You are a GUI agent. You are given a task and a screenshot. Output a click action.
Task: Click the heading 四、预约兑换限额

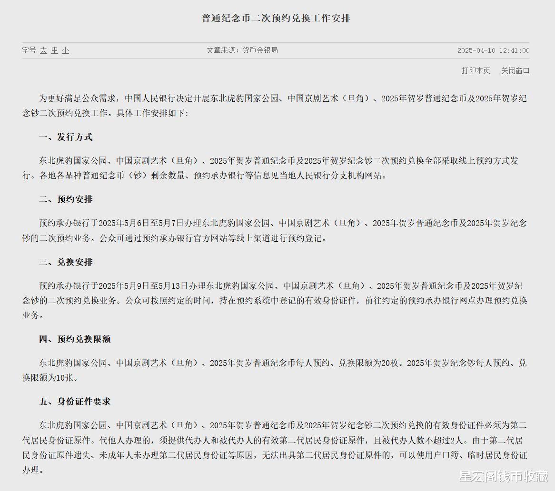75,339
